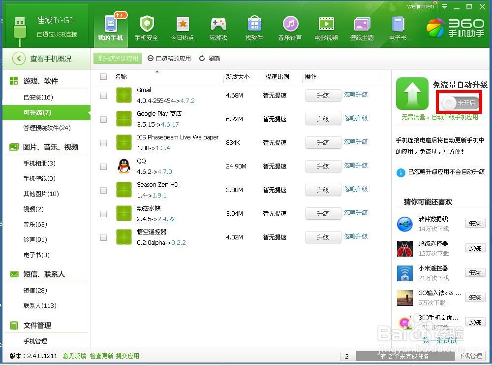The width and height of the screenshot is (492, 366).
Task: Open 电影视频 film icon
Action: [326, 24]
